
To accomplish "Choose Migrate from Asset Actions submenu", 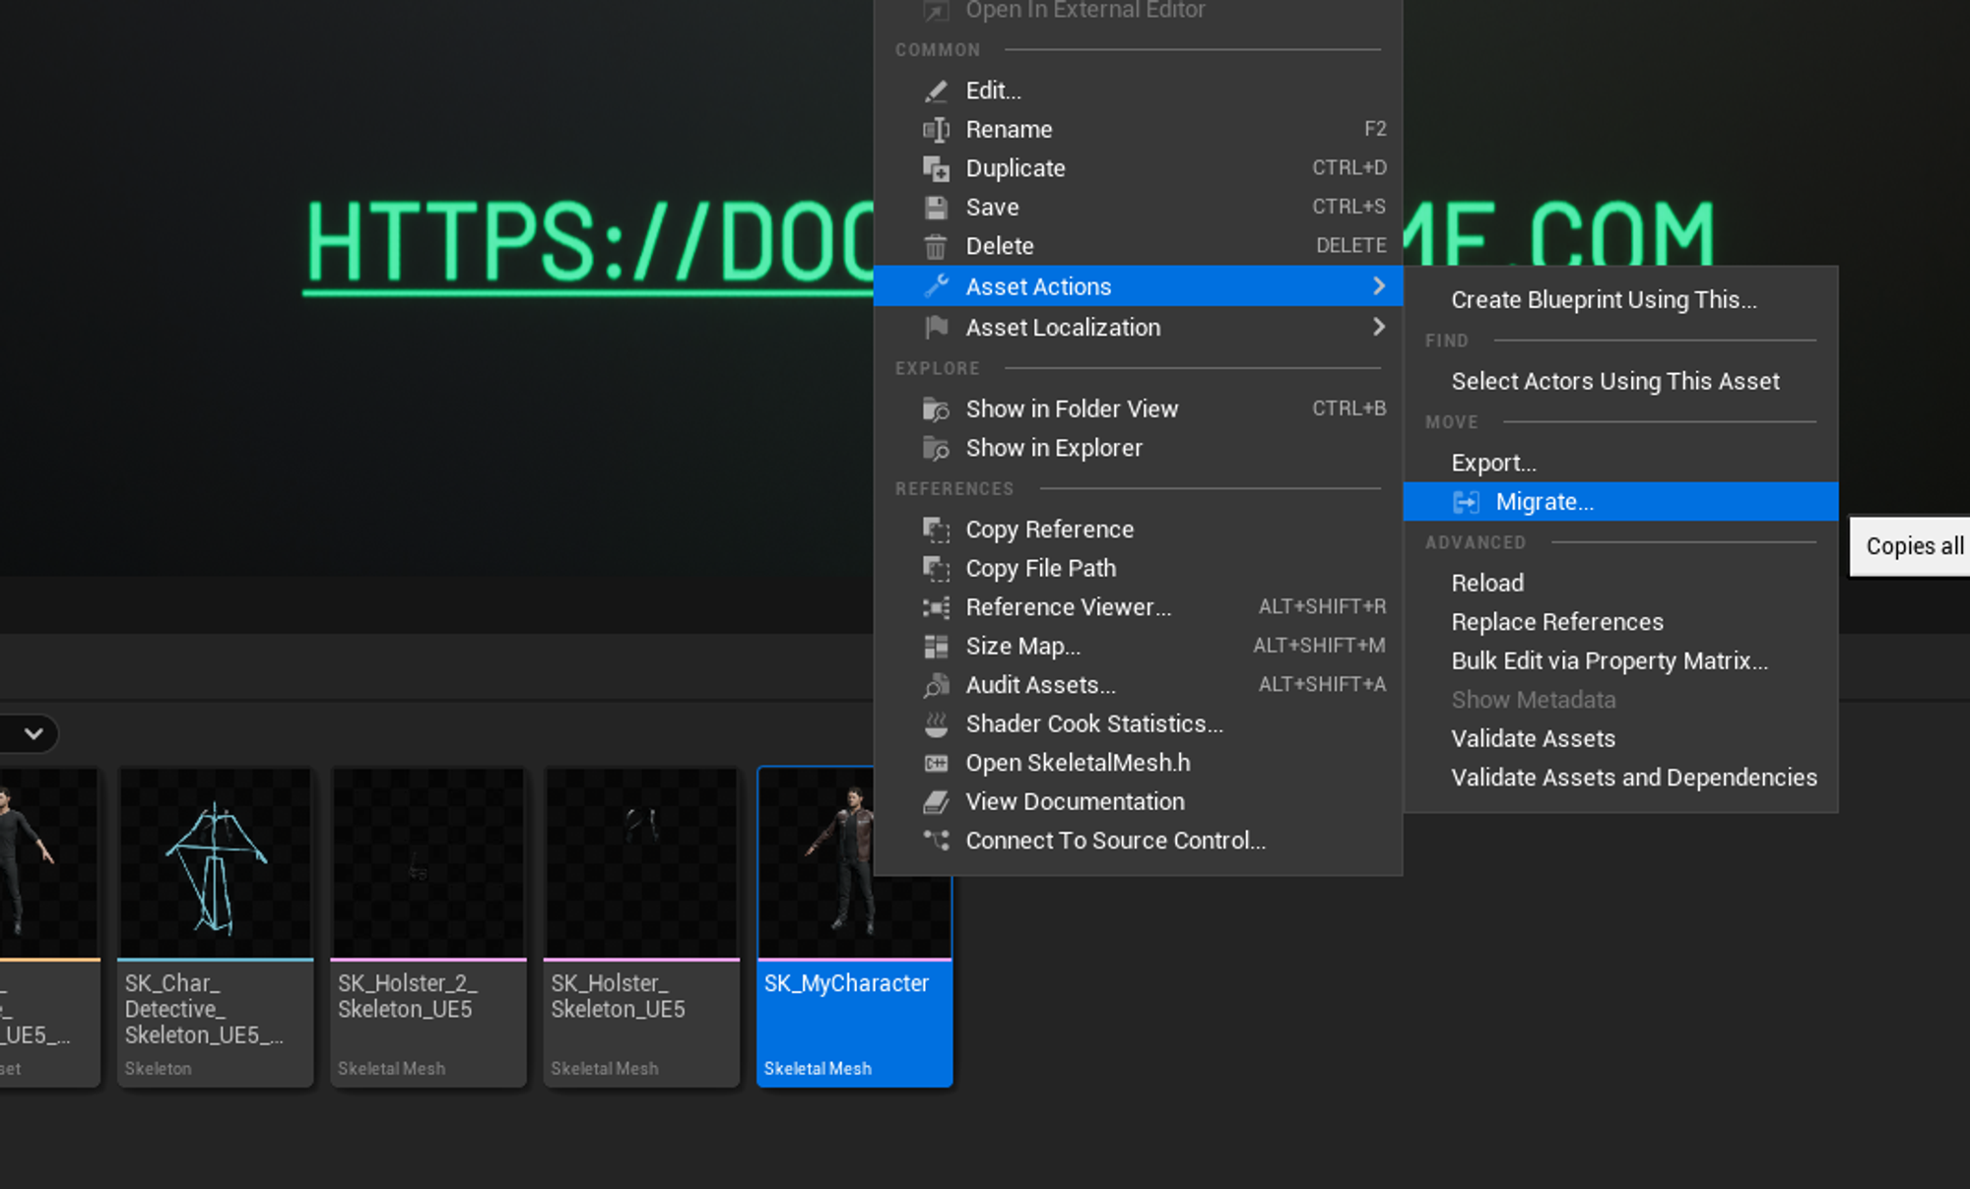I will tap(1543, 502).
